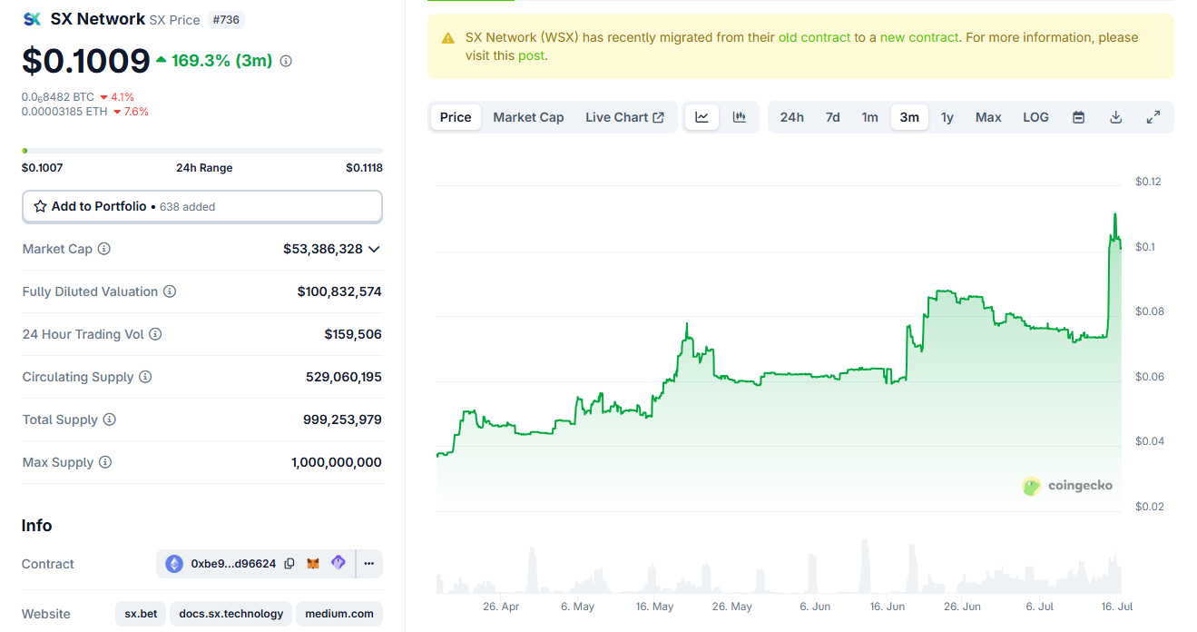The height and width of the screenshot is (632, 1197).
Task: Show Circulating Supply info tooltip
Action: click(x=145, y=377)
